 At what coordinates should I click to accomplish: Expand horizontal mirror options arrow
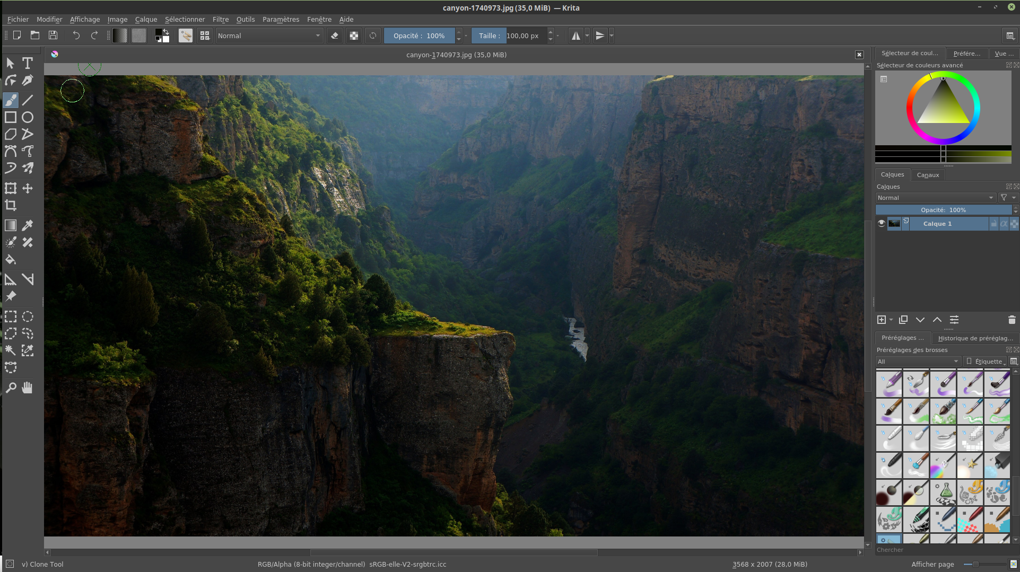[587, 36]
